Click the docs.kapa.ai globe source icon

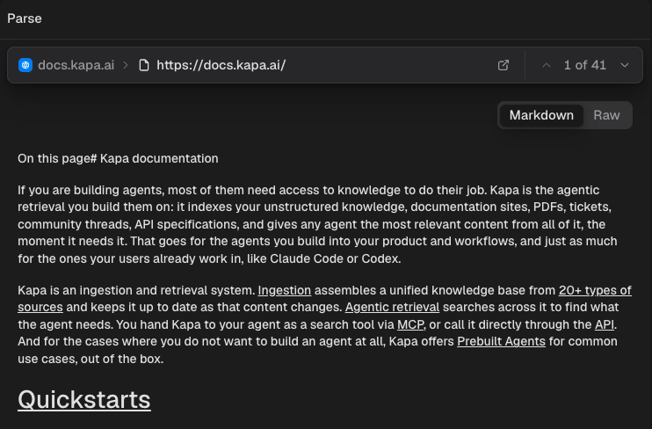coord(25,65)
